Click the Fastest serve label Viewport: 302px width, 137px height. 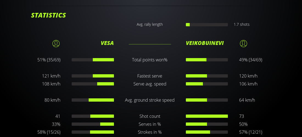pyautogui.click(x=150, y=76)
